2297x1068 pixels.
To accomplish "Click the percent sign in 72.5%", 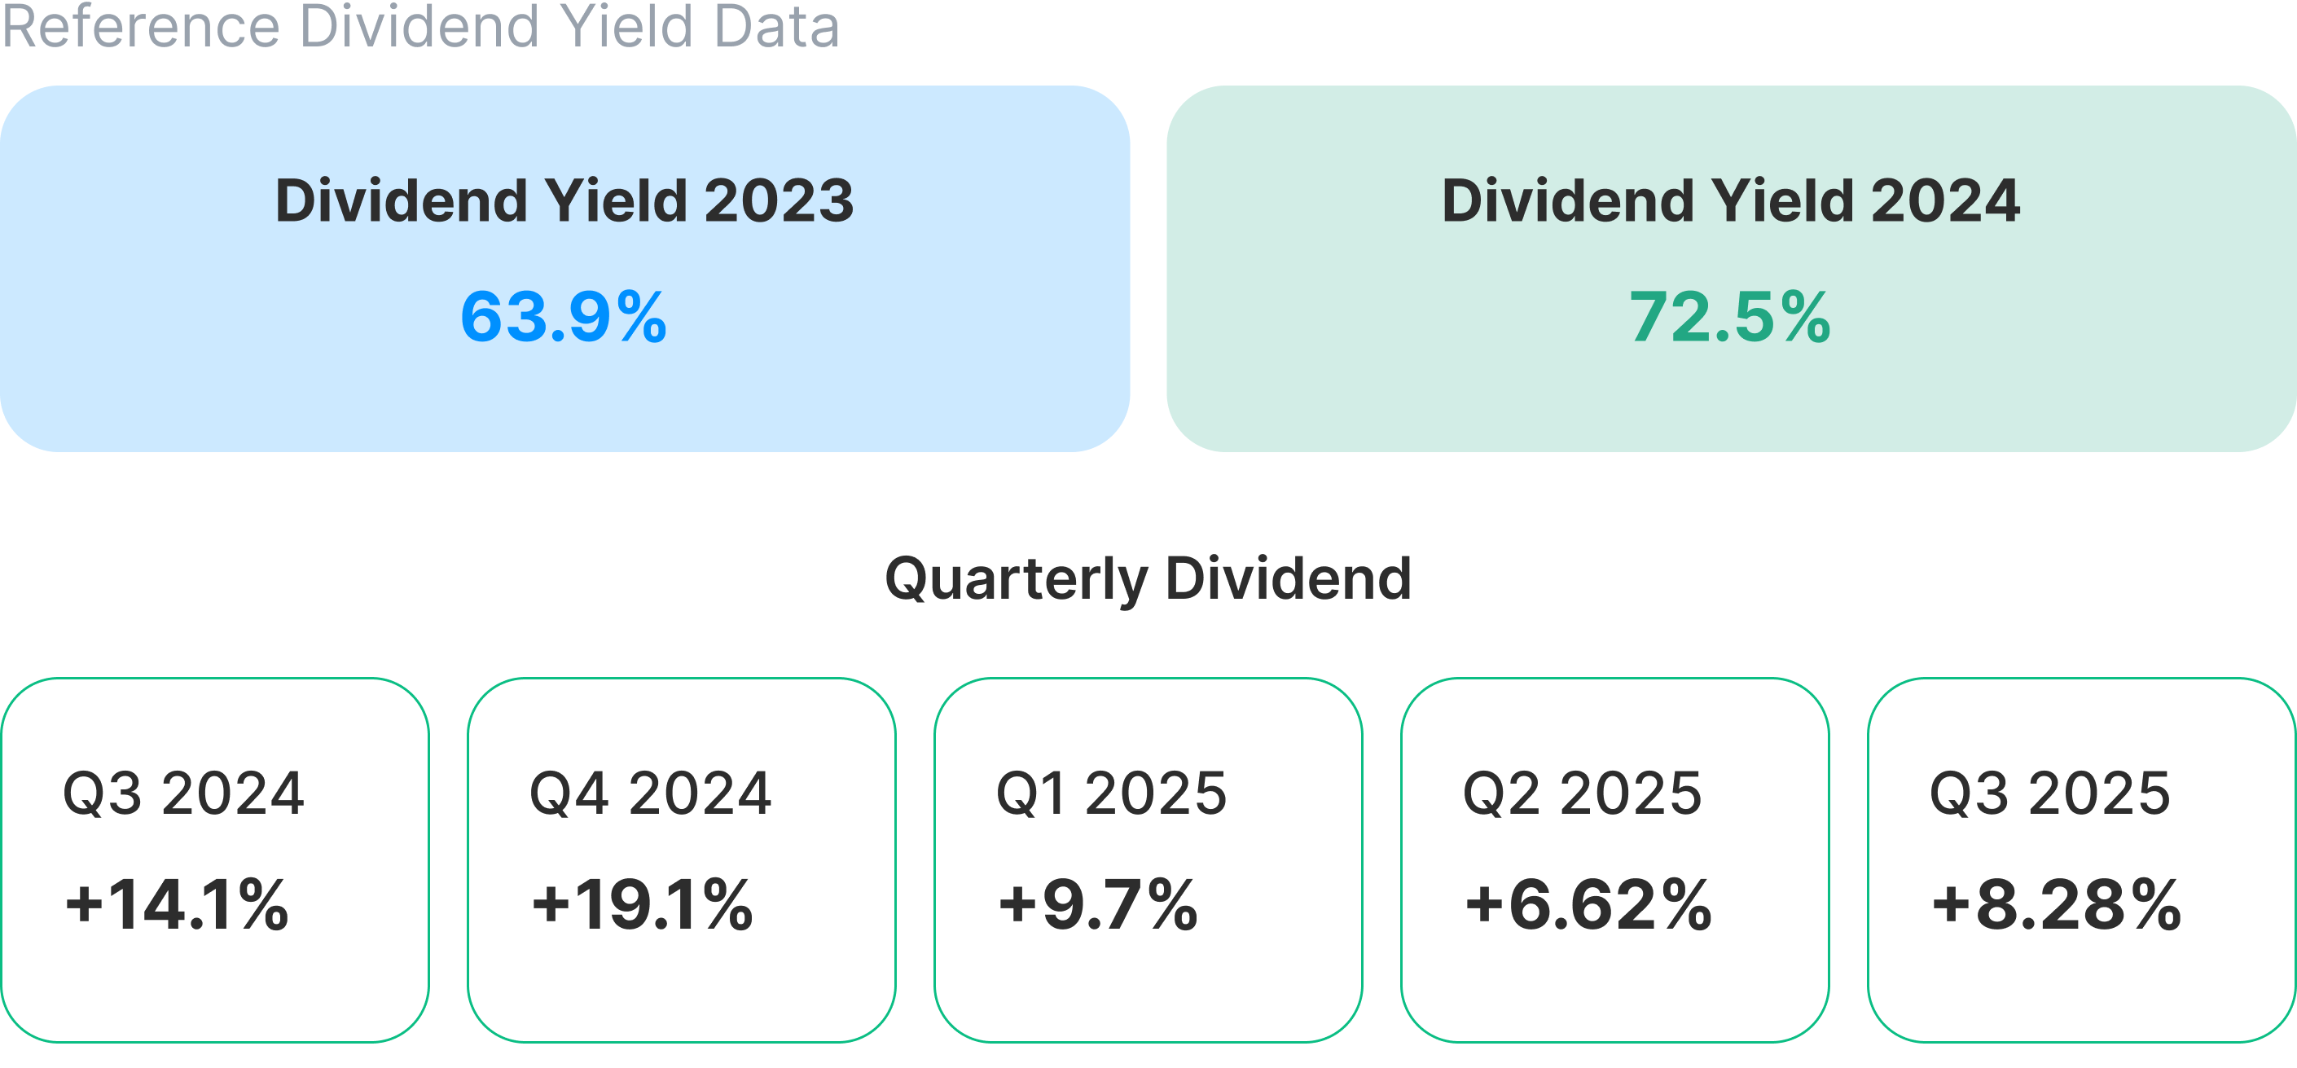I will coord(1806,316).
